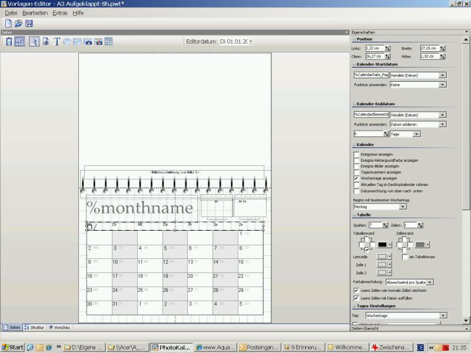Click the Windows Start button
471x353 pixels.
click(x=12, y=347)
